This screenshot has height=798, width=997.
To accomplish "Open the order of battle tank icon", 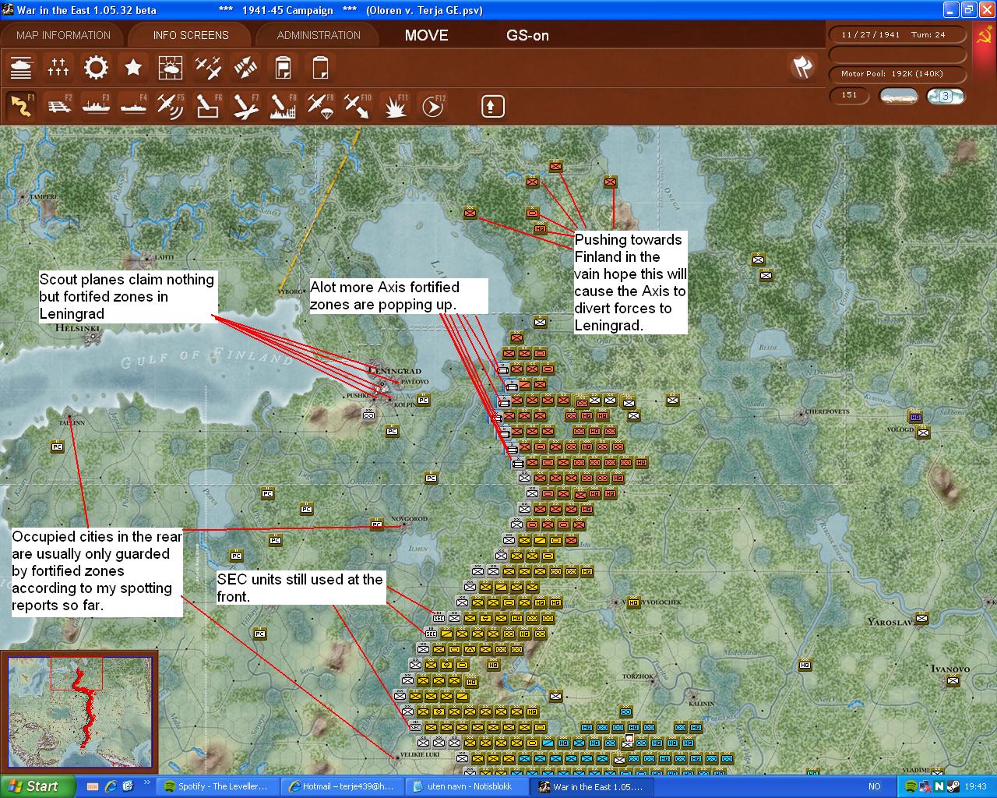I will point(21,68).
